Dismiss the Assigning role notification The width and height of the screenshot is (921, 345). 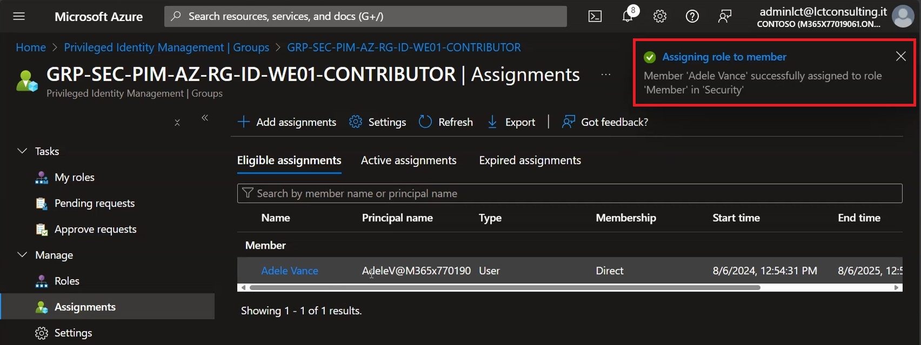[900, 56]
